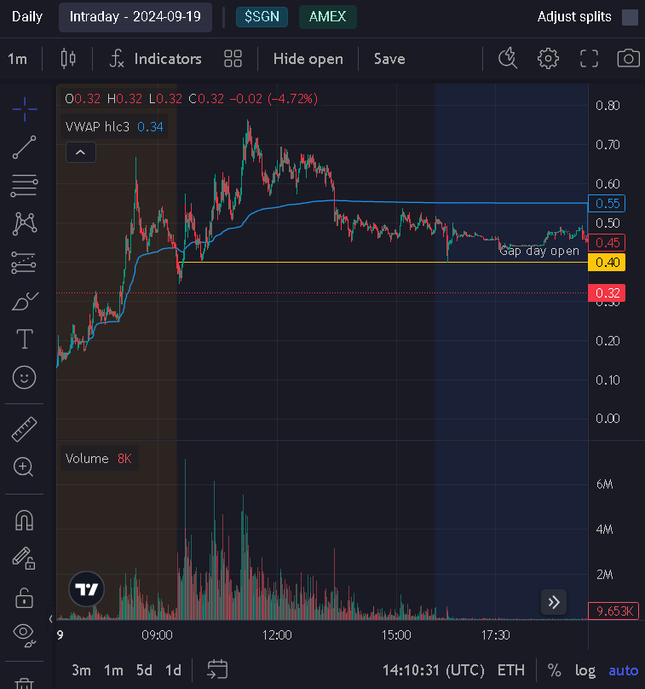Collapse the indicator legend chevron
This screenshot has height=689, width=645.
tap(81, 153)
